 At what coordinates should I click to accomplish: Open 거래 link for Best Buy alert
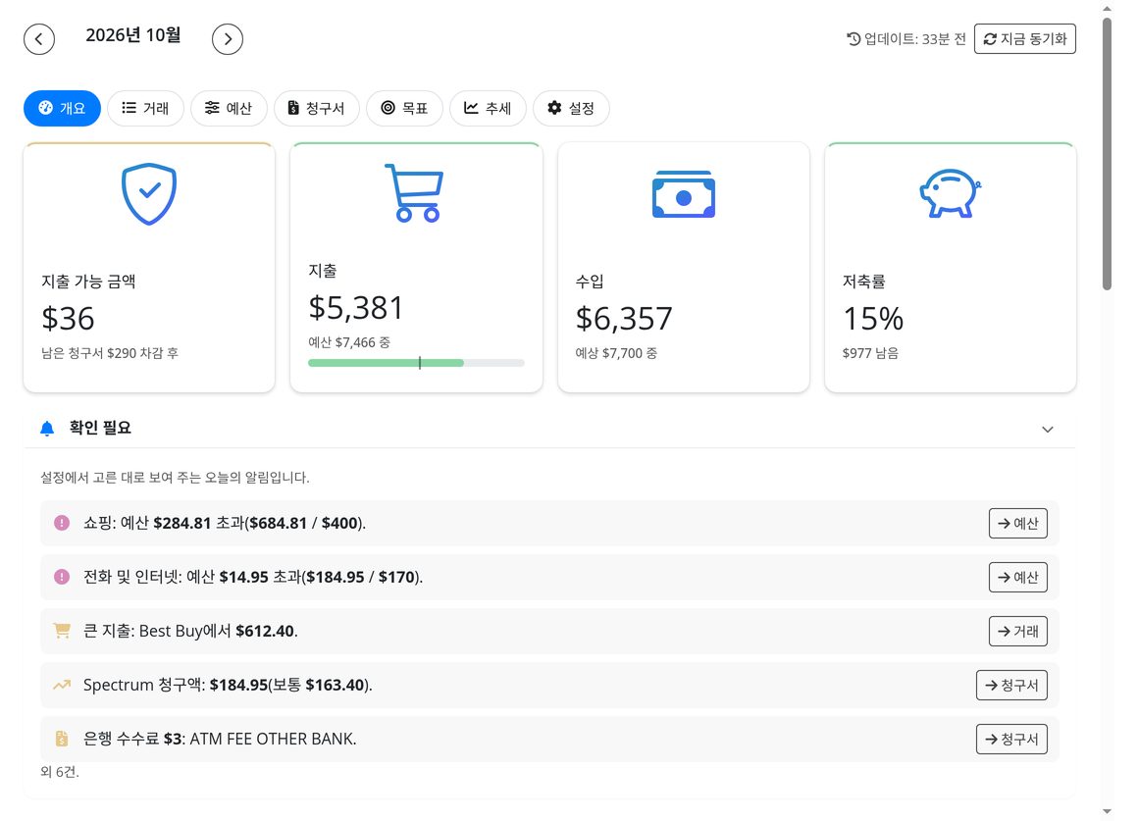(x=1017, y=631)
